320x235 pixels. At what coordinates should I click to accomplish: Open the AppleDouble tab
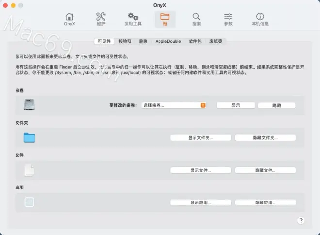coord(168,42)
